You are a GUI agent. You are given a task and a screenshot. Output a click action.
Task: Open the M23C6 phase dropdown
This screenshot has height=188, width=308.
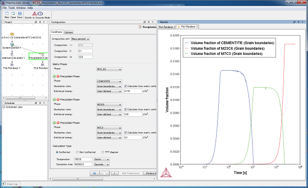click(109, 105)
